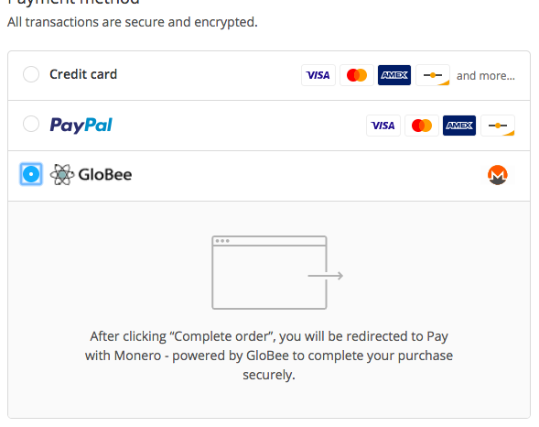Click the Amex icon in Credit card row
Viewport: 539px width, 427px height.
click(394, 75)
